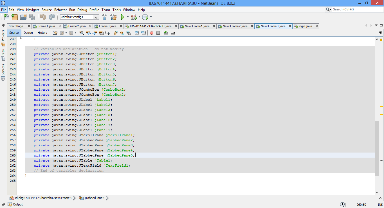Click the editor Back navigation icon
Screen dimensions: 384x208
pyautogui.click(x=62, y=33)
